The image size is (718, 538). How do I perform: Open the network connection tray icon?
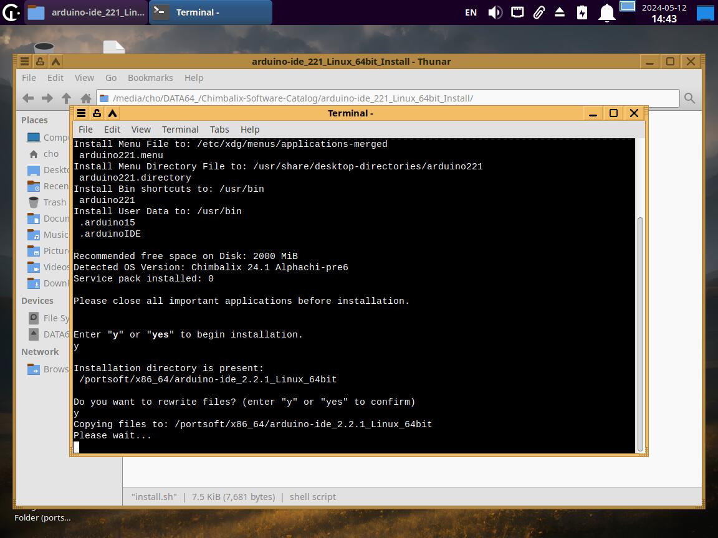pyautogui.click(x=517, y=12)
